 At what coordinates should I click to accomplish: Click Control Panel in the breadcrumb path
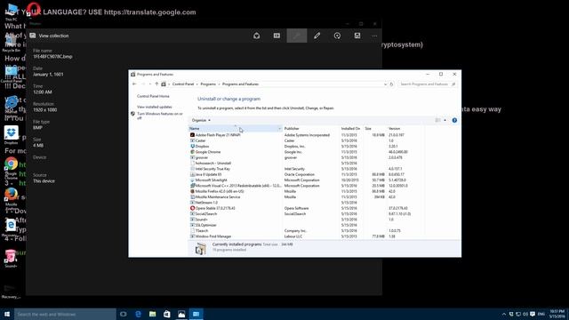(x=183, y=84)
